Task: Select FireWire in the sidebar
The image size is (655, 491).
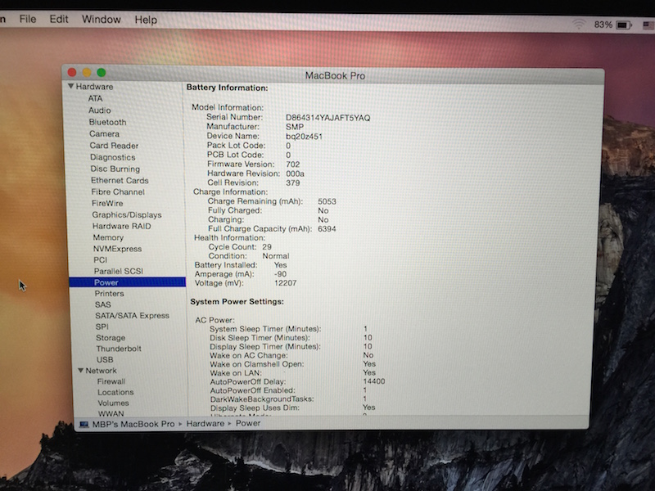Action: [107, 203]
